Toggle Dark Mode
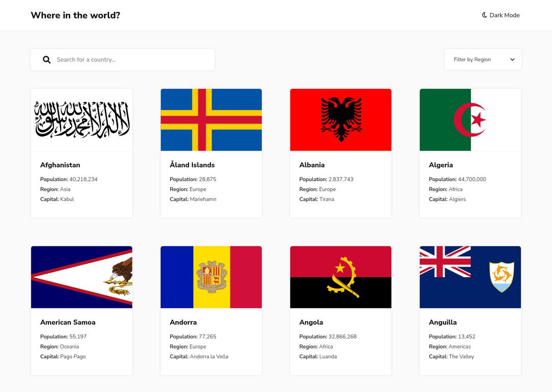 tap(501, 15)
